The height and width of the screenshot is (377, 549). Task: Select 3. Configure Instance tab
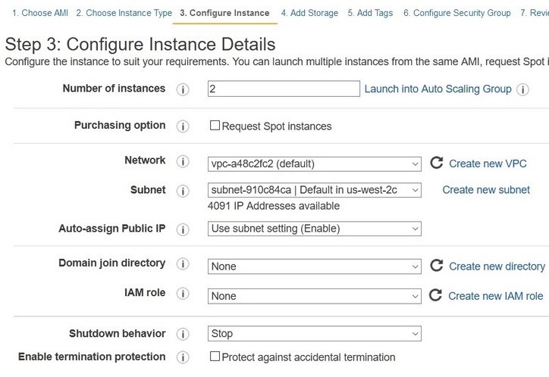224,13
